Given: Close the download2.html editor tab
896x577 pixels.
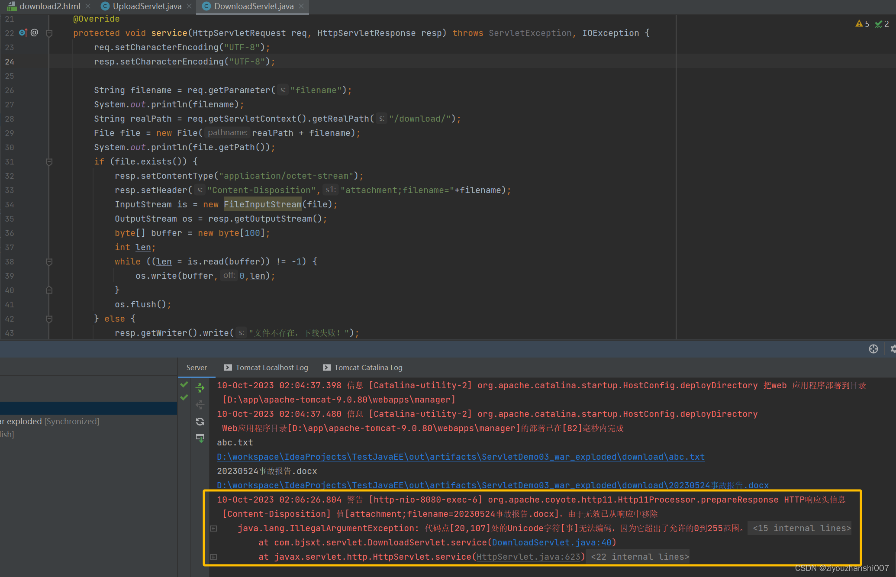Looking at the screenshot, I should [88, 6].
